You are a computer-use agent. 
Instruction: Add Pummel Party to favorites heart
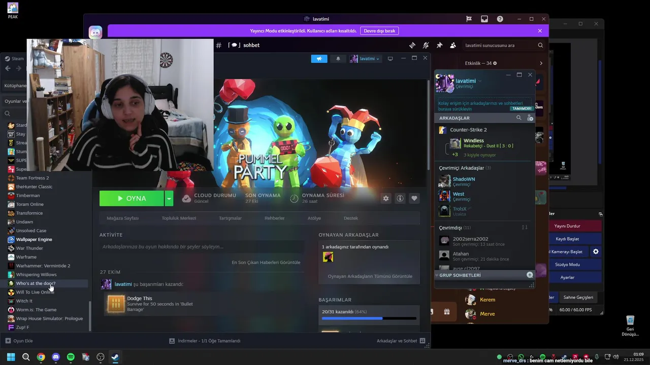coord(414,199)
